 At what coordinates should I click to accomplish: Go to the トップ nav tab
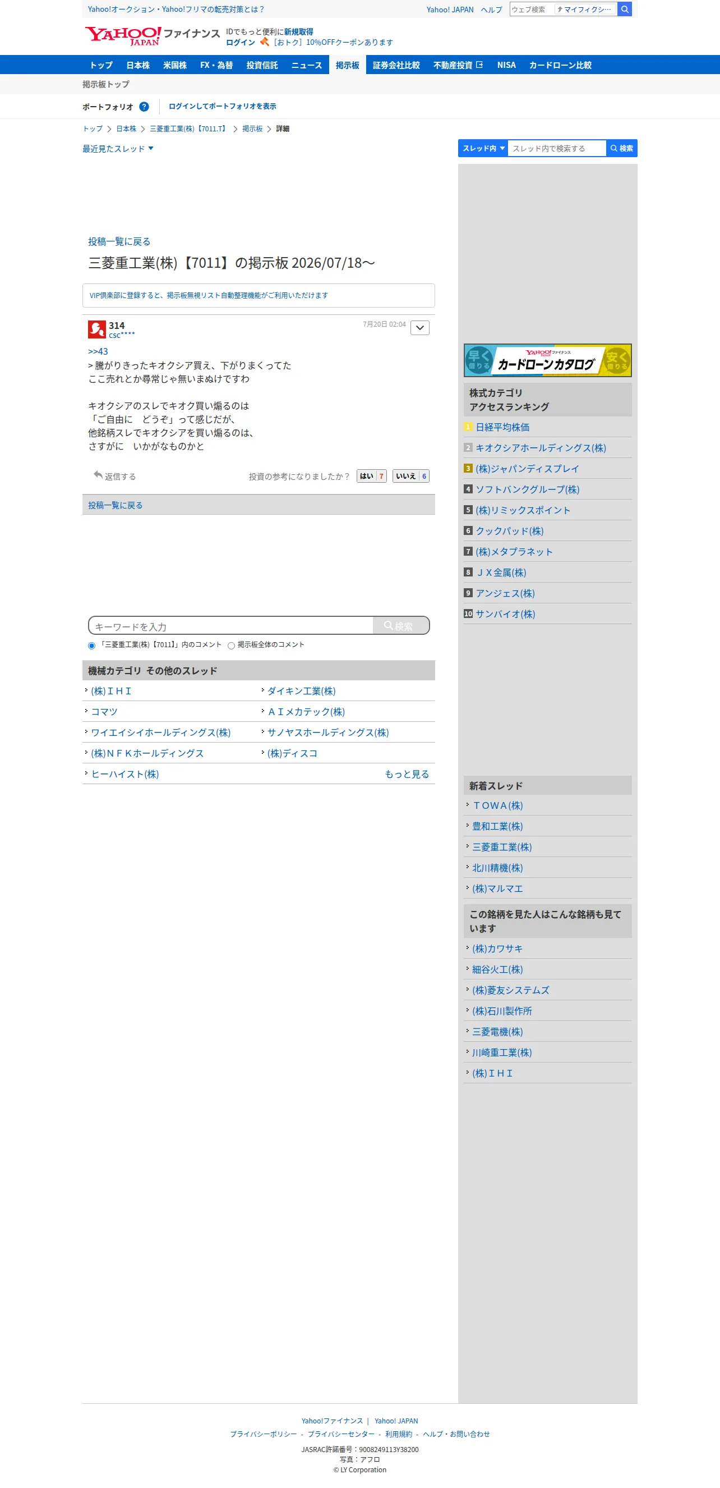pyautogui.click(x=101, y=65)
